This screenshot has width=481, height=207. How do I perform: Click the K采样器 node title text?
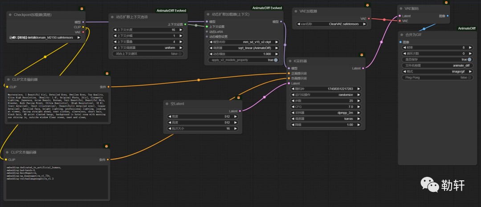click(300, 61)
